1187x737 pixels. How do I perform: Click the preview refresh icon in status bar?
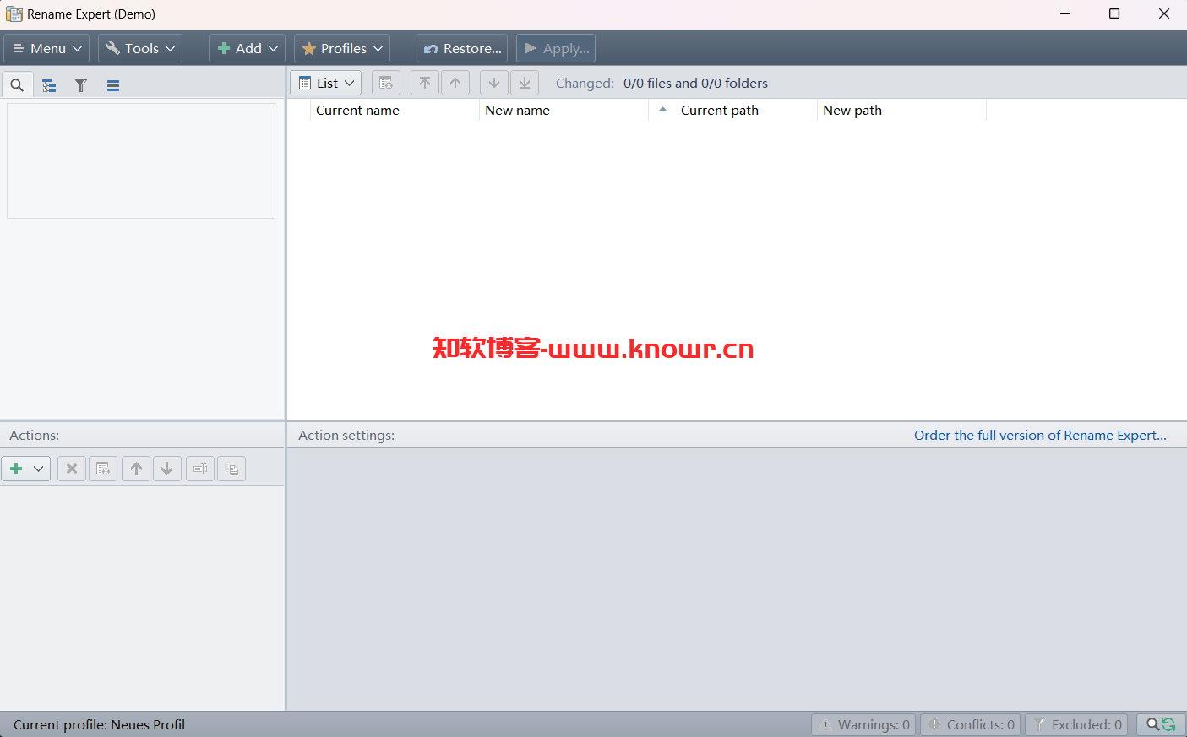(1161, 724)
